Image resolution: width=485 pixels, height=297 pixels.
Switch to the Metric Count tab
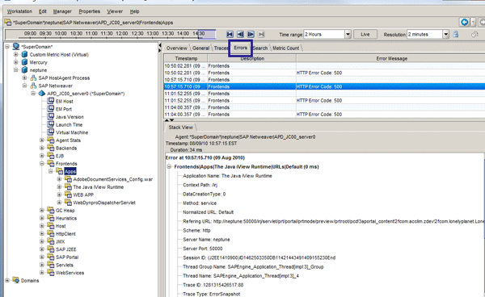[x=286, y=48]
